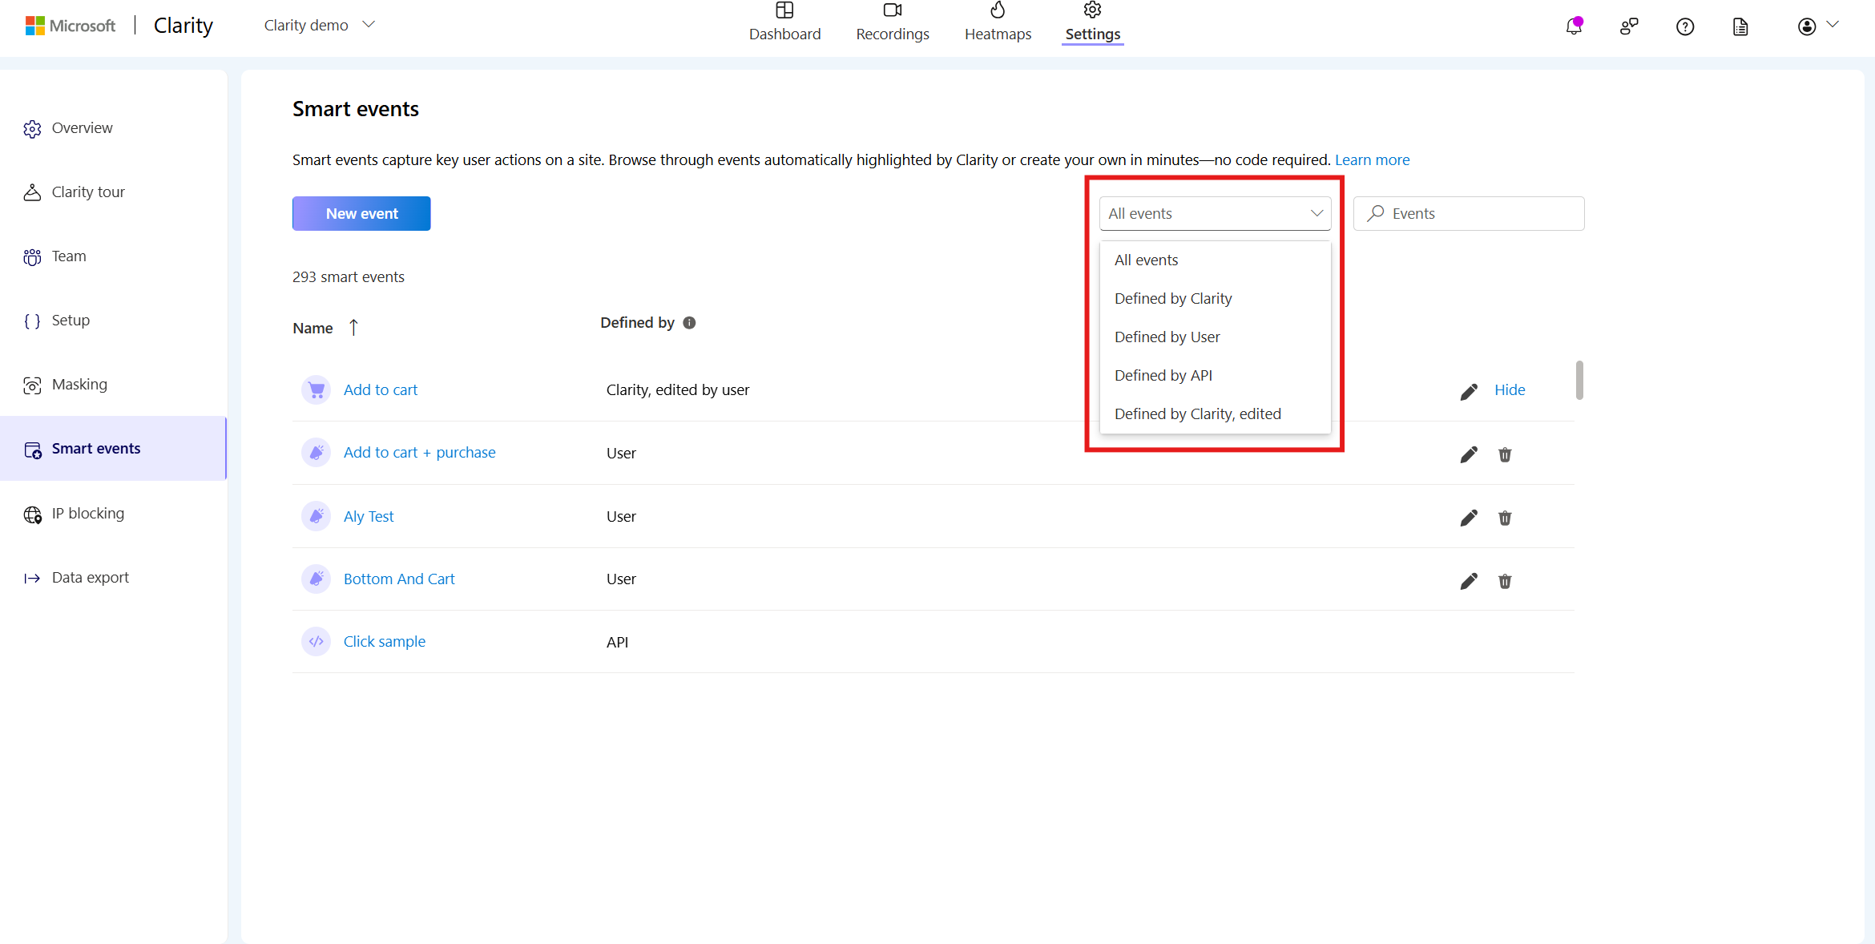
Task: Open IP blocking in the sidebar
Action: [113, 514]
